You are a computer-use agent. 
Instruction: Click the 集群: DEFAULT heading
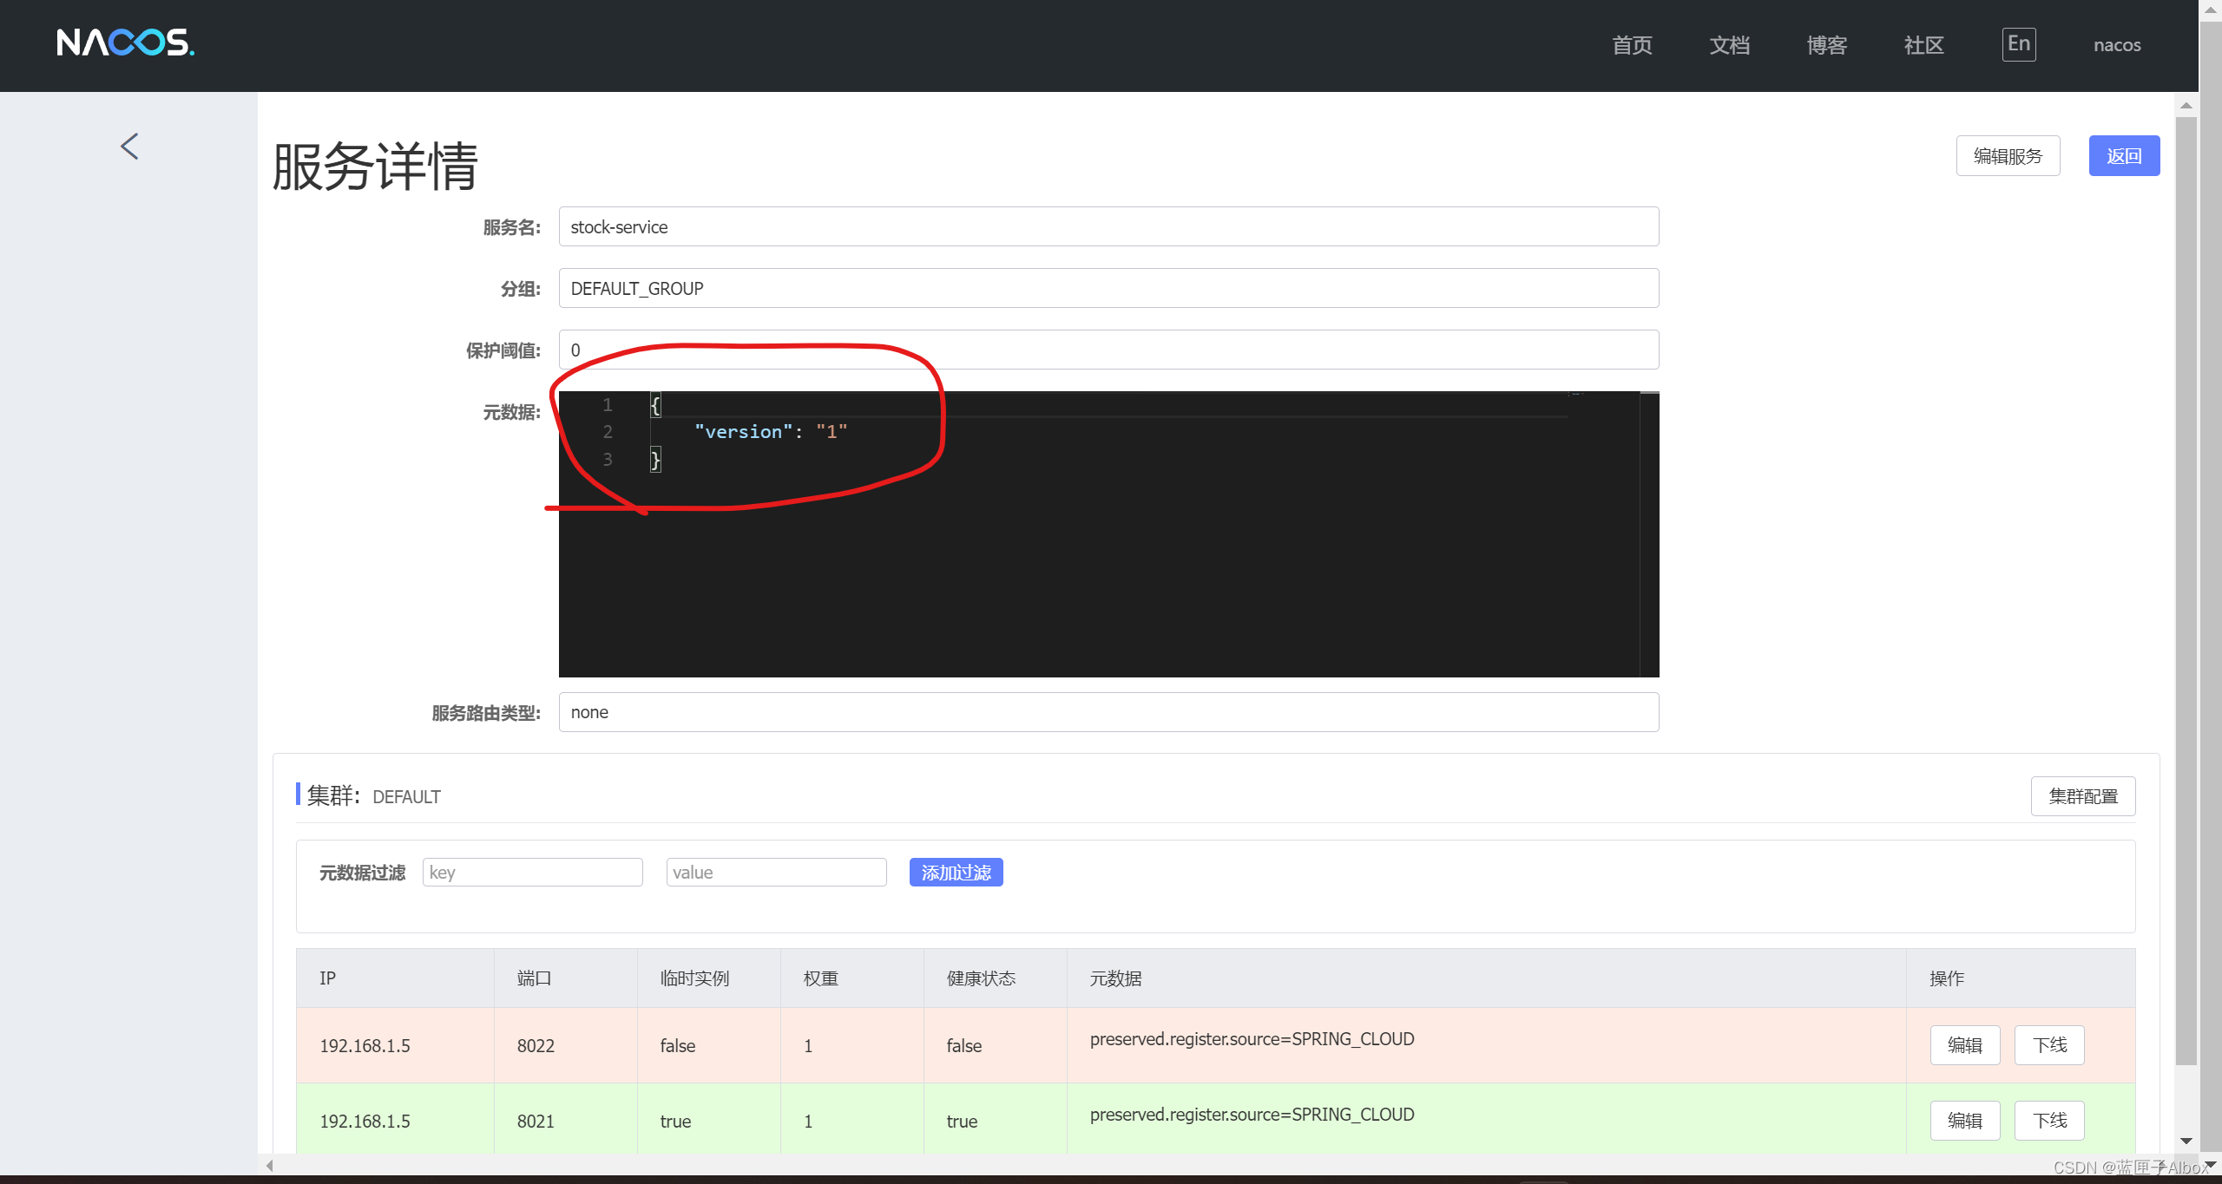[x=373, y=795]
